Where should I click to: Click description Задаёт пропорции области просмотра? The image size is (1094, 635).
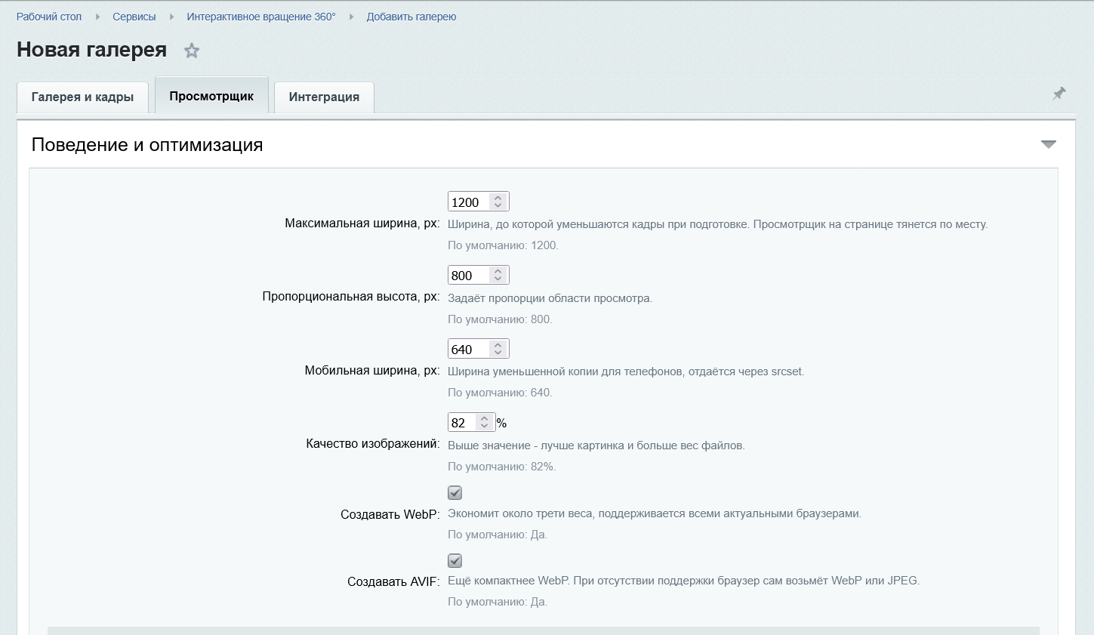[550, 298]
